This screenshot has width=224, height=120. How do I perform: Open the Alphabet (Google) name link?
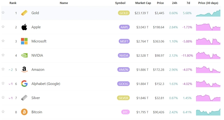(x=46, y=84)
